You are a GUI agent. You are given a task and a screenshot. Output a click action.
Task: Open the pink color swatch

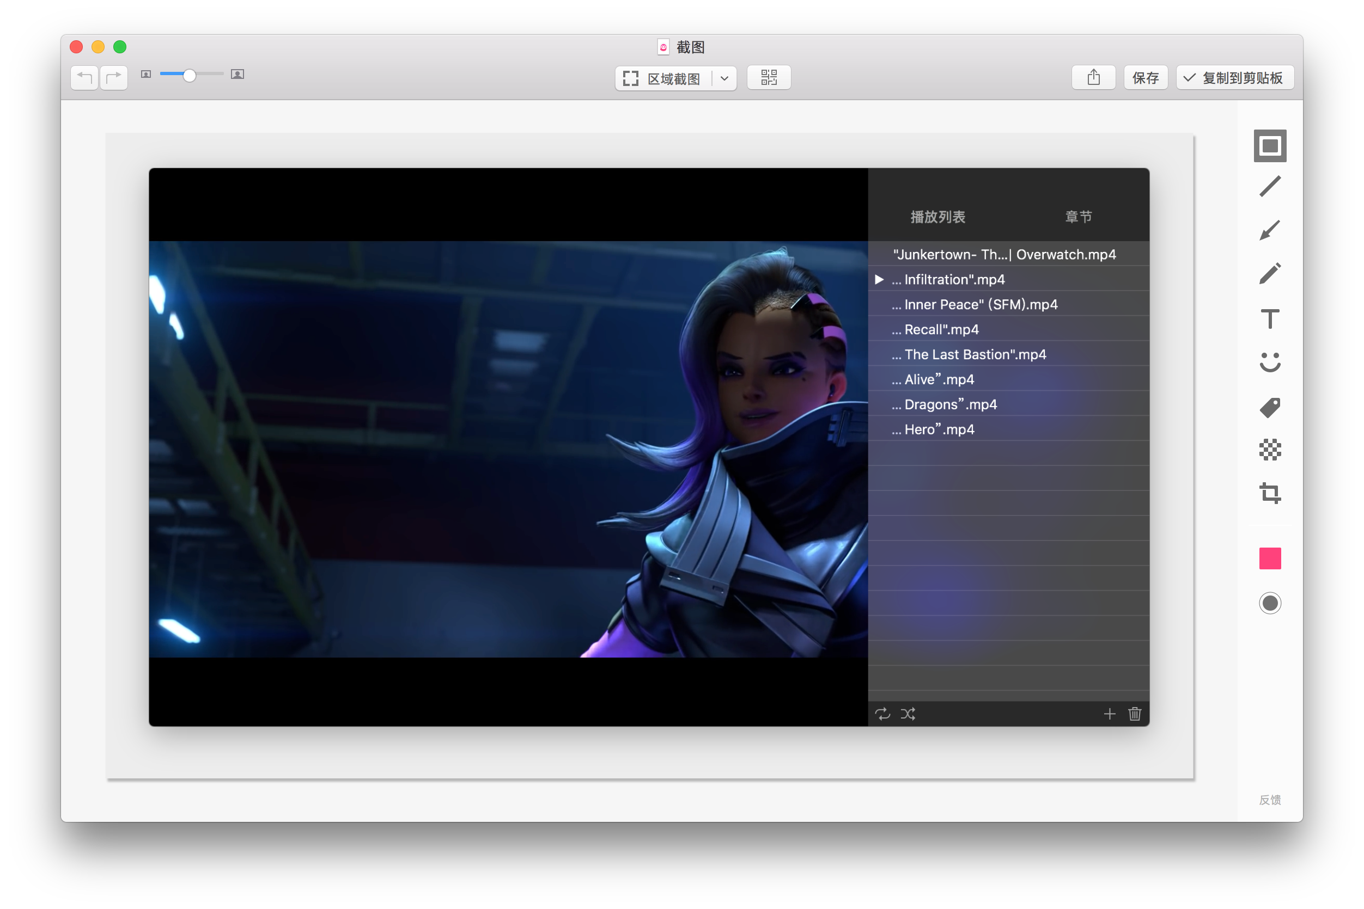coord(1269,558)
